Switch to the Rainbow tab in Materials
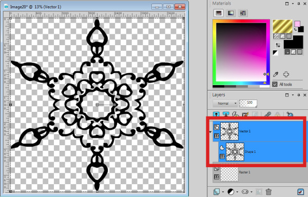This screenshot has height=197, width=308. [x=230, y=13]
